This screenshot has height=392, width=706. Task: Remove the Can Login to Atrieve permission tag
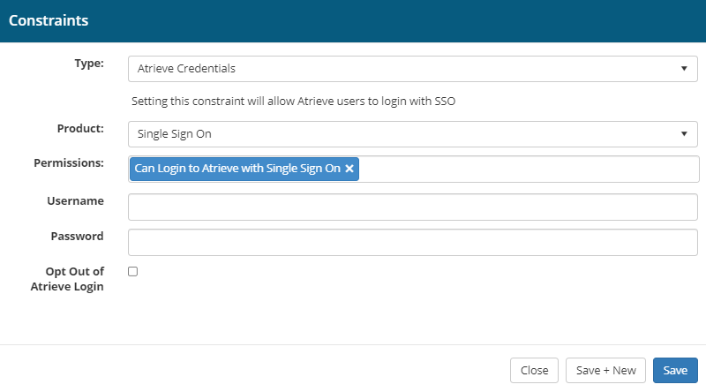[x=349, y=169]
